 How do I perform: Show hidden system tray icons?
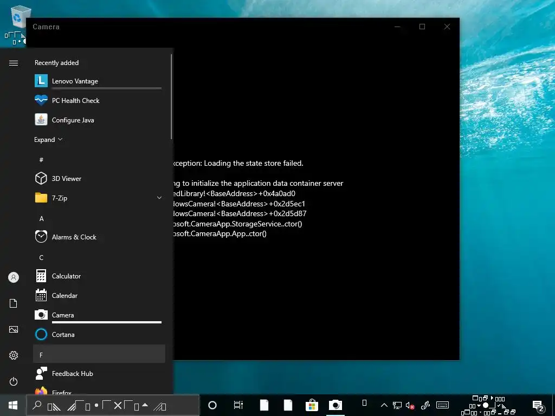tap(384, 405)
